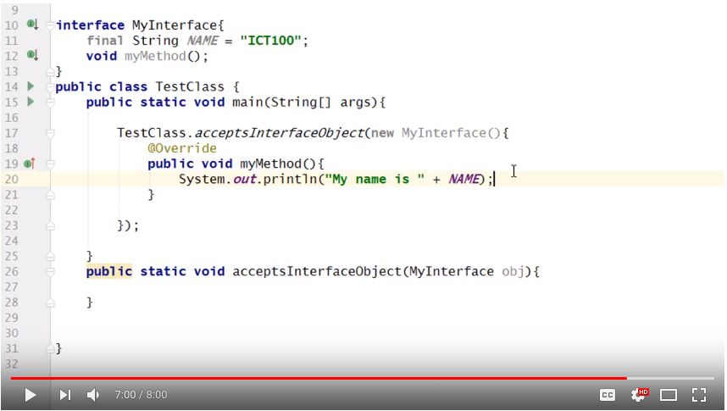Collapse main method fold at line 15
The width and height of the screenshot is (727, 411).
pos(50,103)
